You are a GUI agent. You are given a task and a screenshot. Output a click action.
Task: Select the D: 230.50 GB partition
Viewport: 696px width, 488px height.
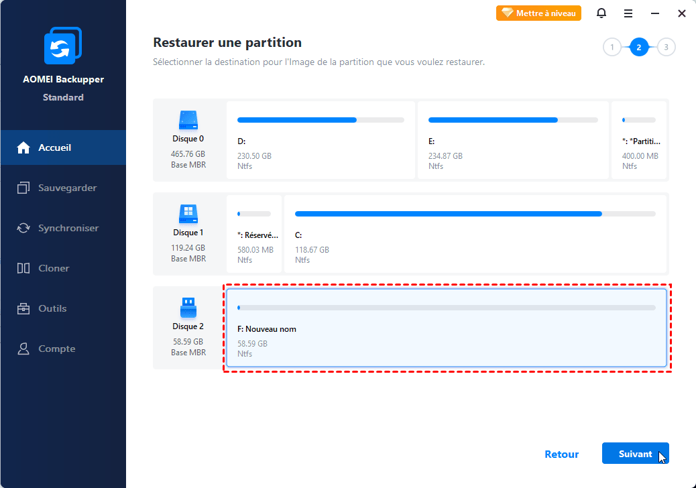[x=321, y=140]
